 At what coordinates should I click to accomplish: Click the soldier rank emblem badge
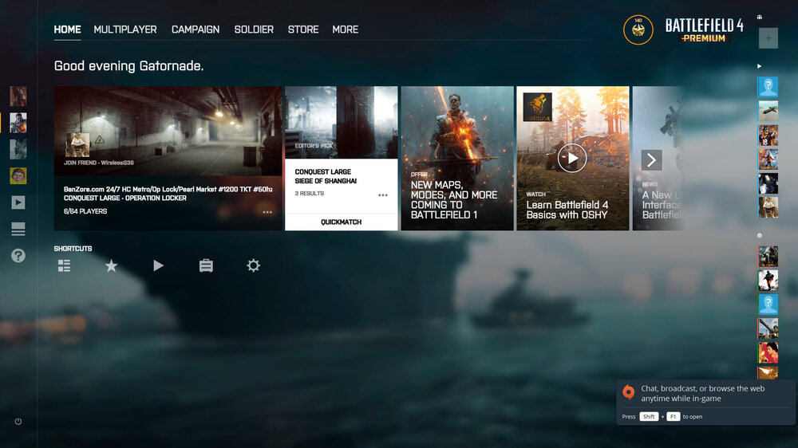coord(638,30)
